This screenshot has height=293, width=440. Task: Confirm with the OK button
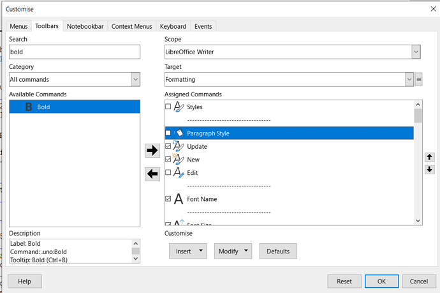coord(381,282)
